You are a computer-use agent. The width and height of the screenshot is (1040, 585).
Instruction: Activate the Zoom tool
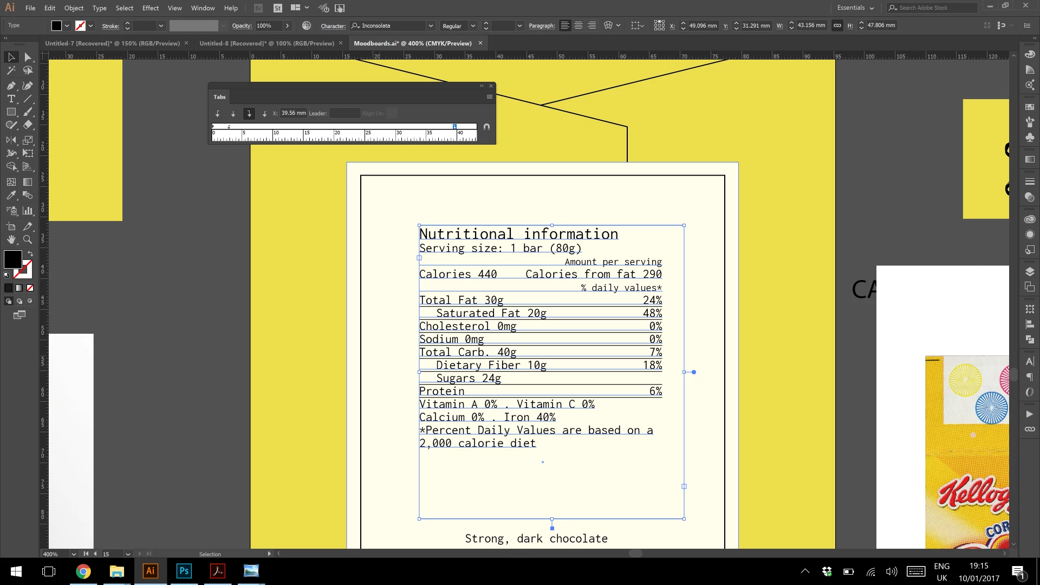28,239
